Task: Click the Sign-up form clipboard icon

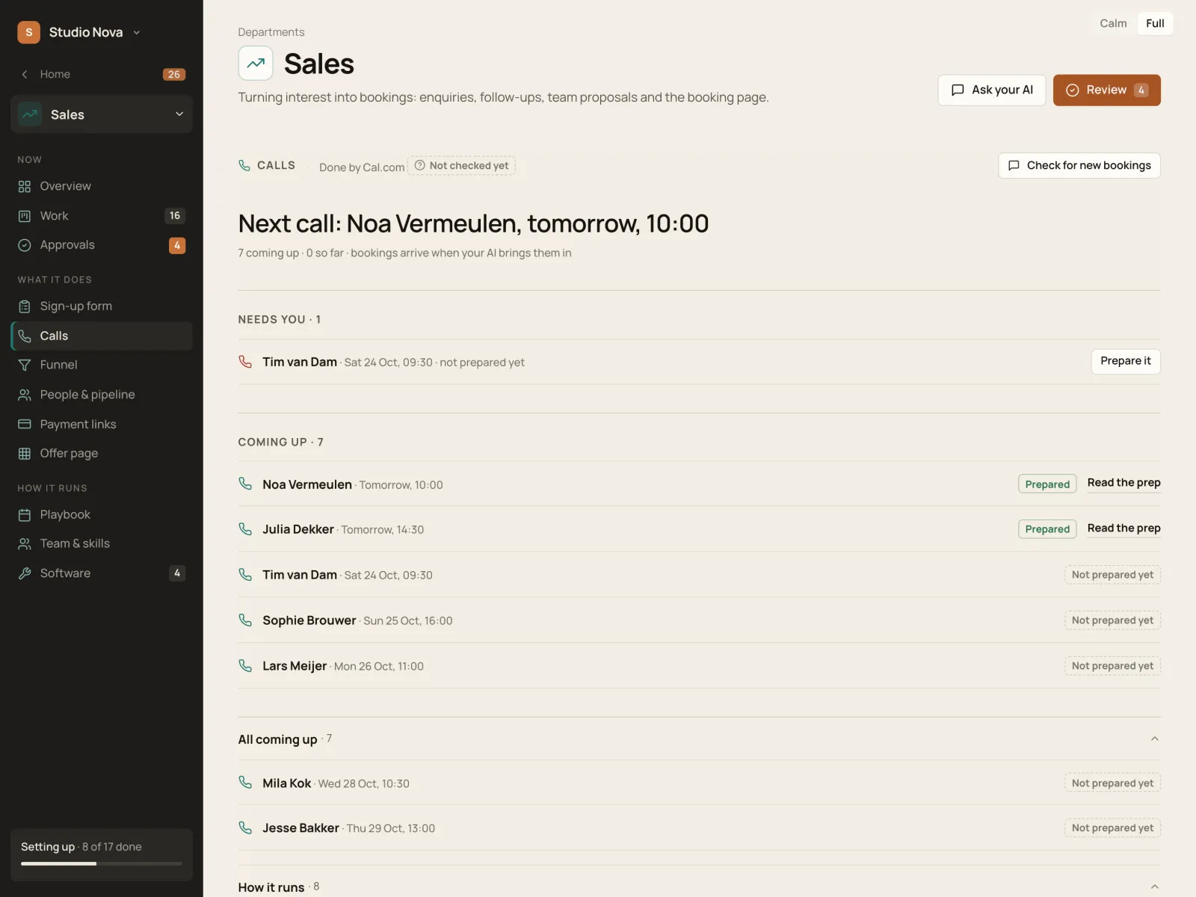Action: point(25,306)
